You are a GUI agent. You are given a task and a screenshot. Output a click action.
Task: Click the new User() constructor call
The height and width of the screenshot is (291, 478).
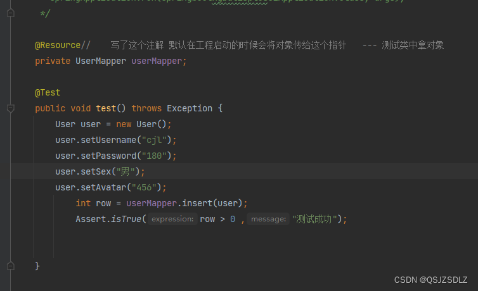coord(141,124)
